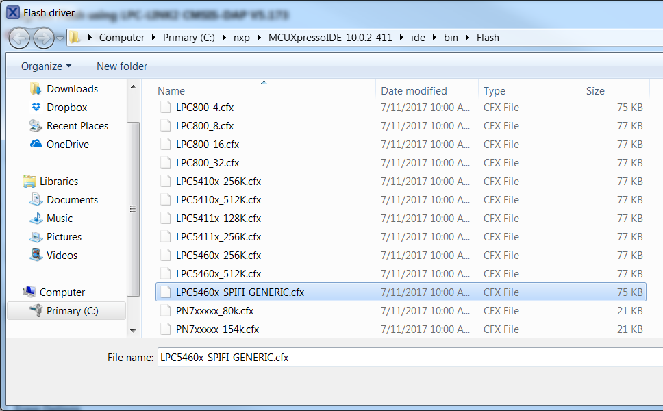Screen dimensions: 663x411
Task: Open recent locations dropdown beside Forward button
Action: point(60,38)
